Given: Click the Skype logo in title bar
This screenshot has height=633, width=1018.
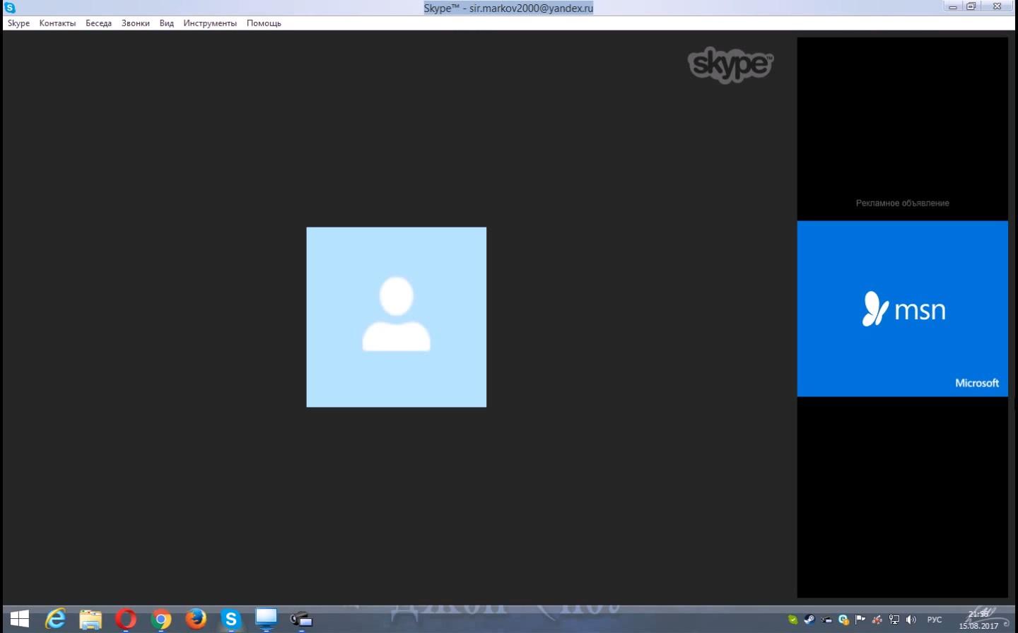Looking at the screenshot, I should coord(10,8).
